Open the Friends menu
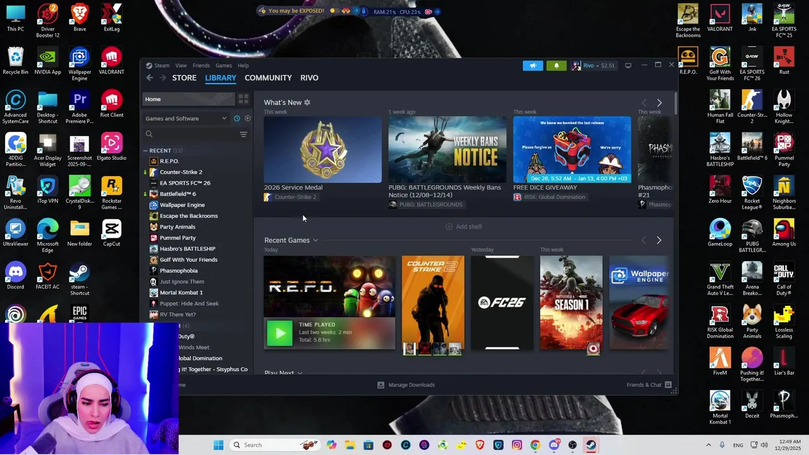The width and height of the screenshot is (809, 455). tap(201, 65)
